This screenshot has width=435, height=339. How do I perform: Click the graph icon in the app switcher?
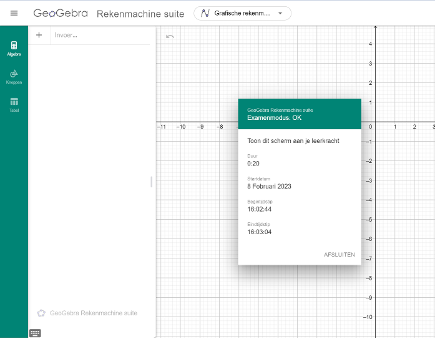coord(205,13)
